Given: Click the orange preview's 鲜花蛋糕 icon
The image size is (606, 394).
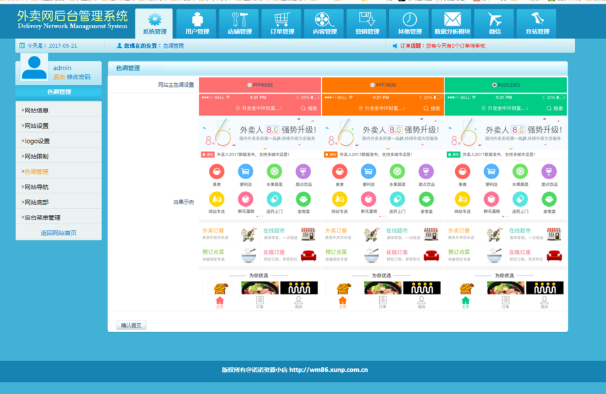Looking at the screenshot, I should point(368,199).
